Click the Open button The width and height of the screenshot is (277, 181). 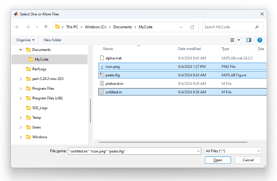click(218, 160)
